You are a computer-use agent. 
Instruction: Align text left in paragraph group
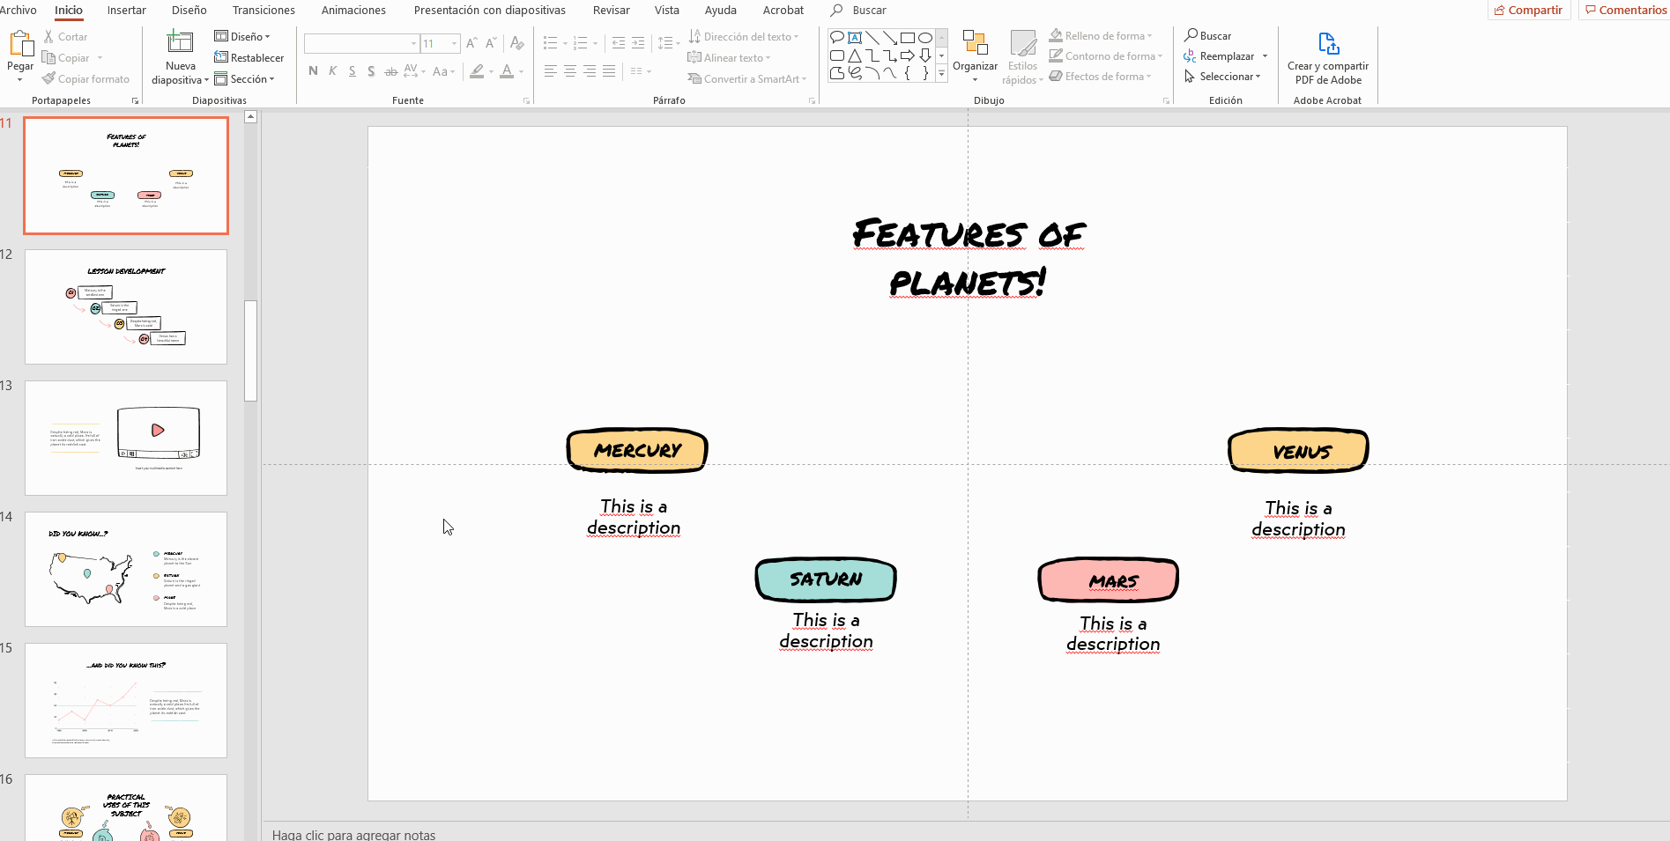550,71
